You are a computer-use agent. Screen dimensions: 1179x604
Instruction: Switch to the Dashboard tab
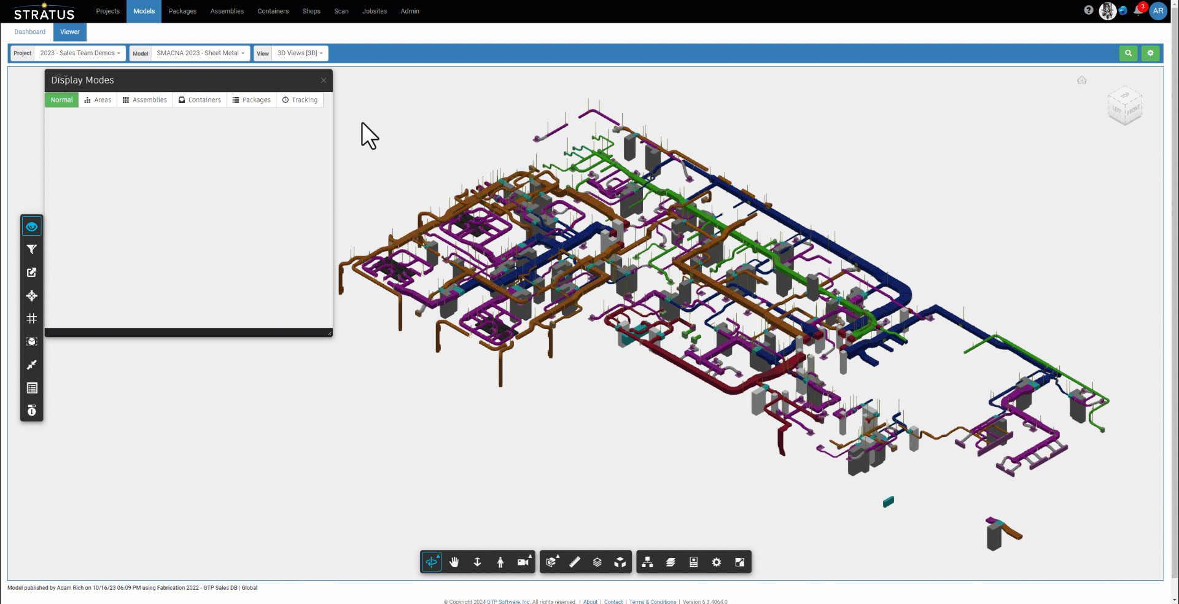[30, 32]
